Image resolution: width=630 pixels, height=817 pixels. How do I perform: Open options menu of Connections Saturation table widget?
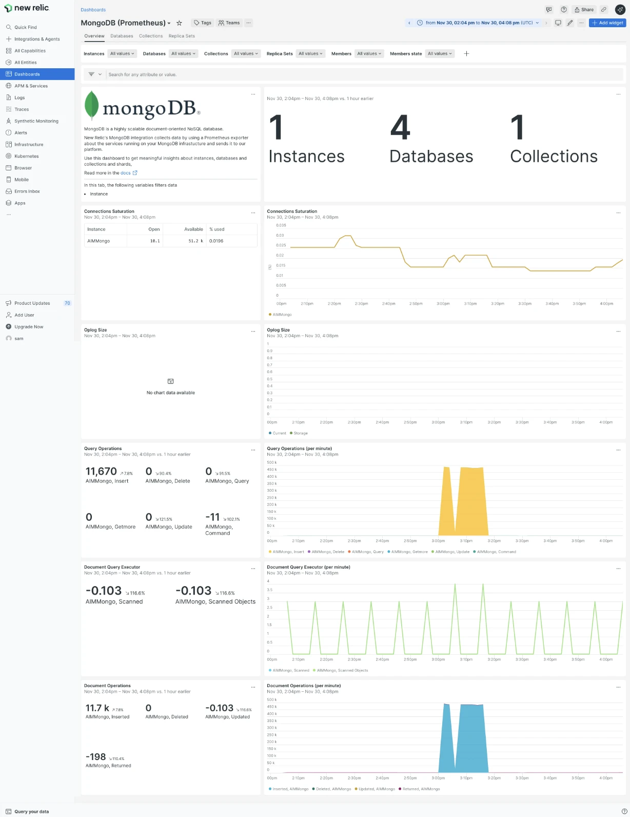coord(253,212)
